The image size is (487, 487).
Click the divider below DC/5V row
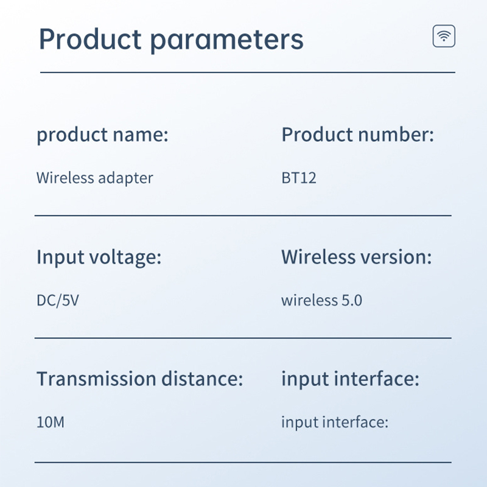click(x=243, y=338)
